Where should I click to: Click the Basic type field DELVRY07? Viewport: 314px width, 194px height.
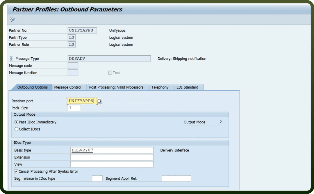(x=112, y=150)
